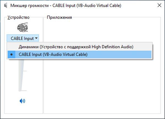Collapse the device list via the arrow
This screenshot has height=119, width=165.
pos(37,38)
